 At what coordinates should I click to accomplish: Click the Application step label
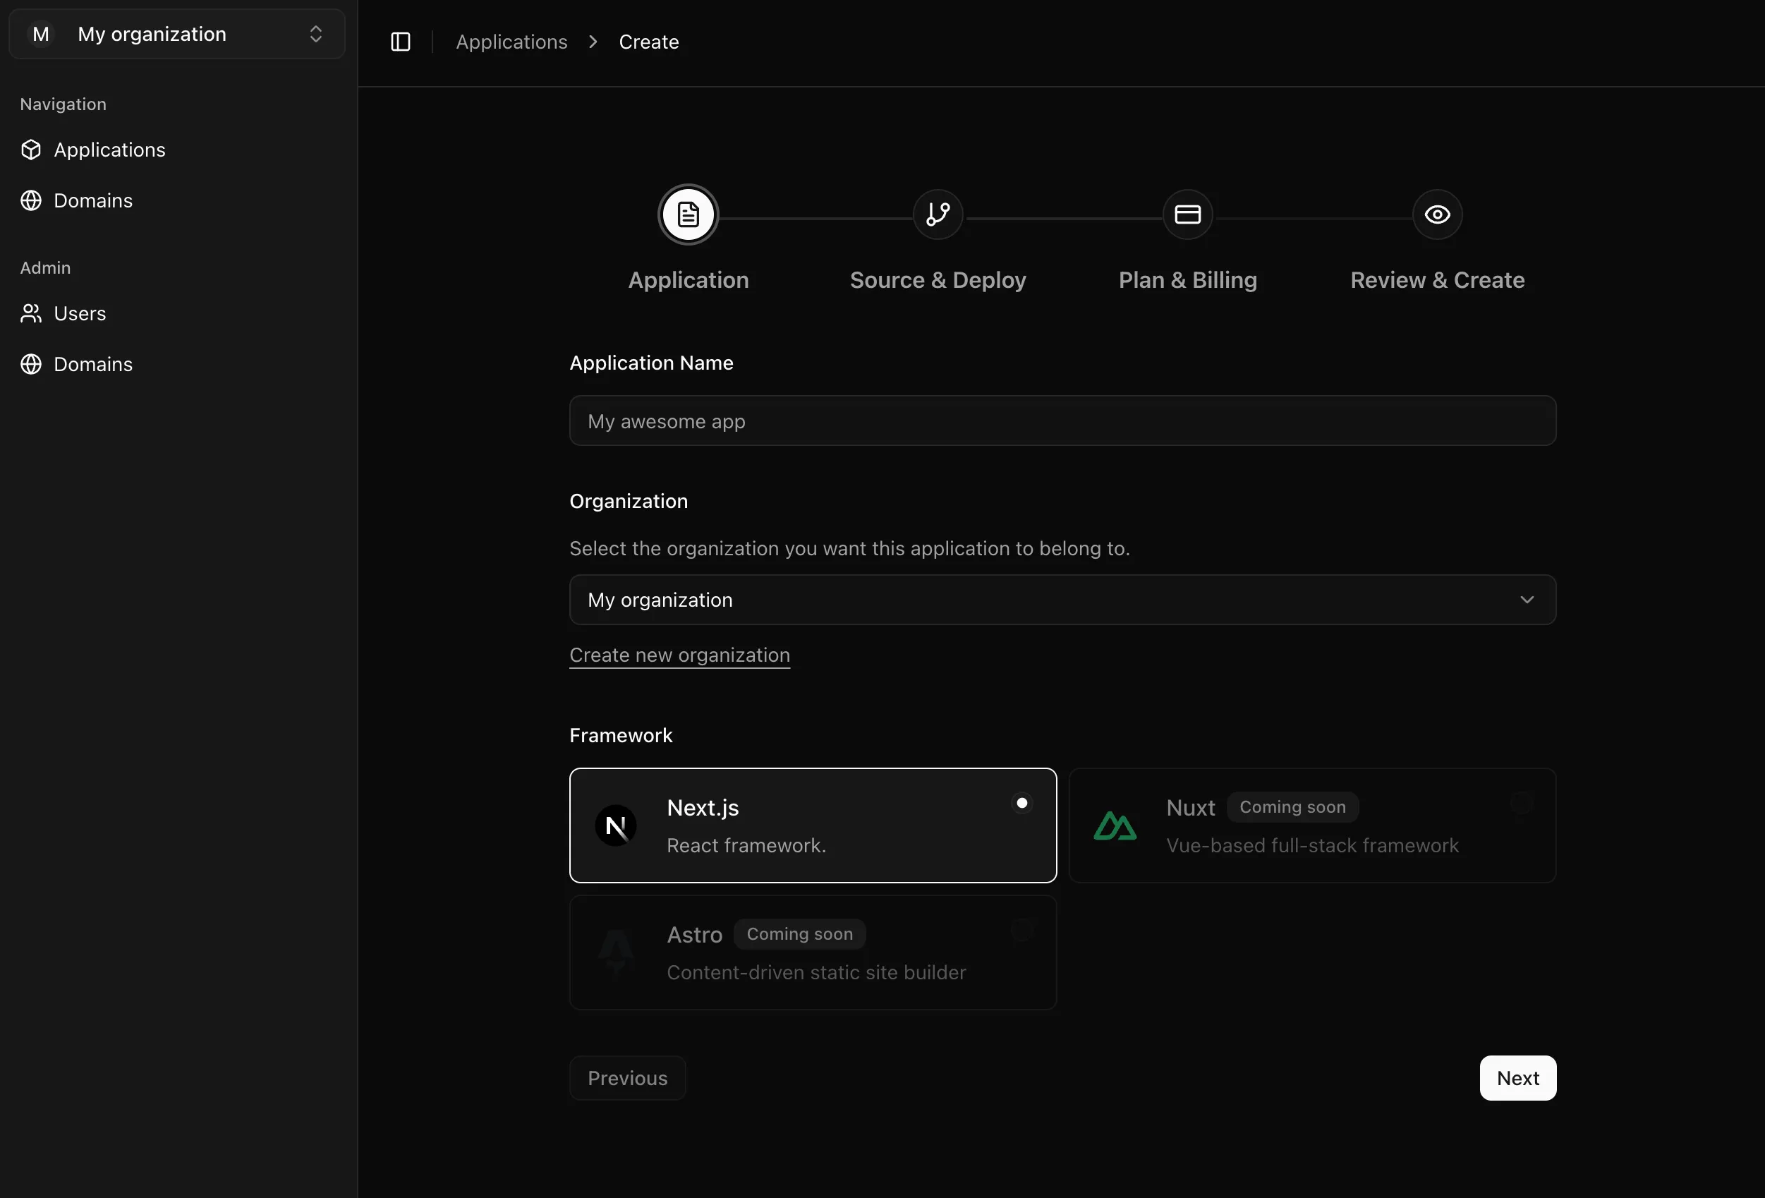pos(688,280)
